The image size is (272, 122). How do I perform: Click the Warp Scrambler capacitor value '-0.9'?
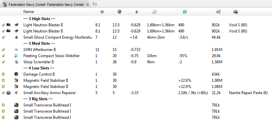(133, 62)
